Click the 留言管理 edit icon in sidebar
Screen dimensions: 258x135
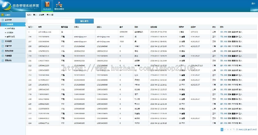pos(3,46)
